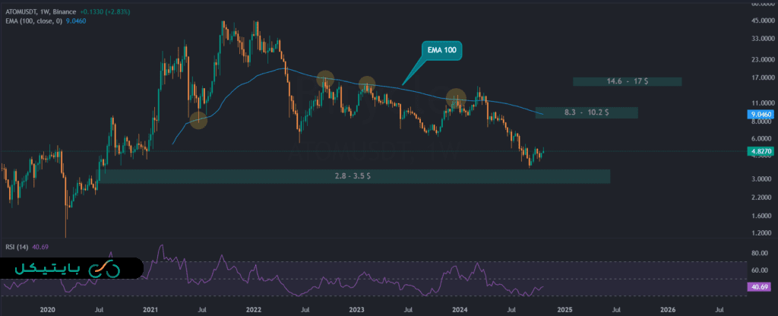Select the highlight circle near 2024

(456, 98)
